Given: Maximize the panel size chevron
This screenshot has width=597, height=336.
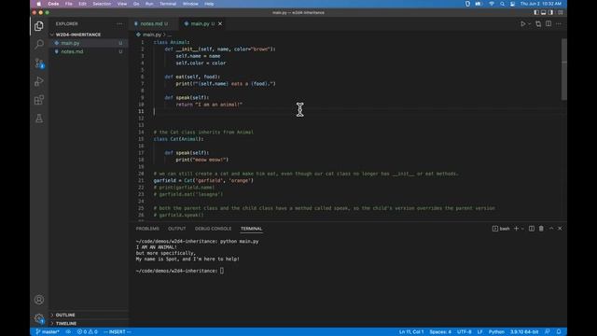Looking at the screenshot, I should pos(551,229).
